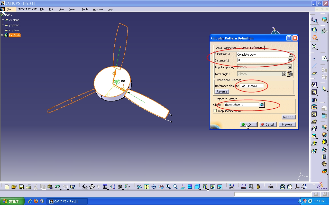Save the part with floppy icon
This screenshot has height=205, width=329.
point(21,187)
